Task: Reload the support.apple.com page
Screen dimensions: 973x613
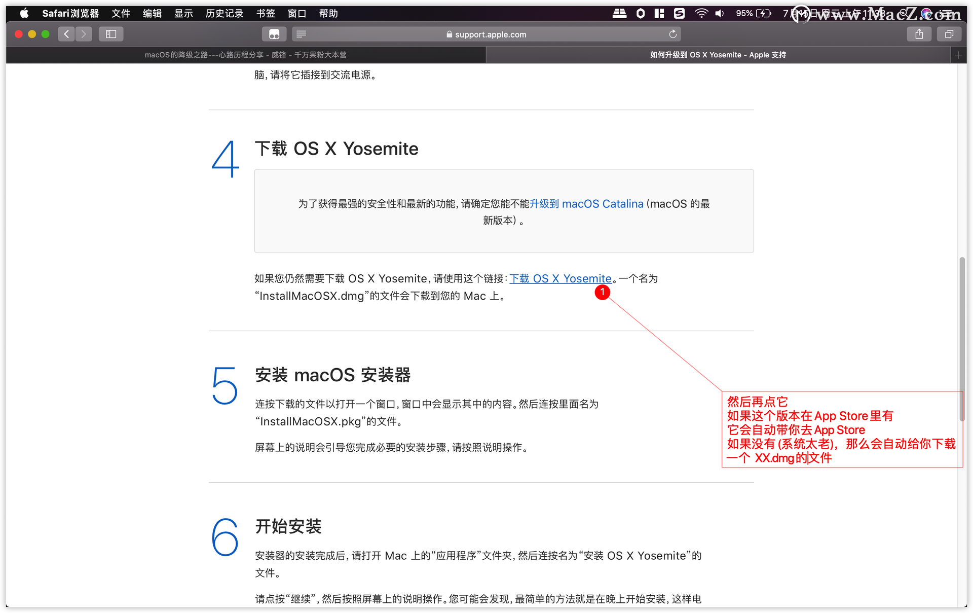Action: (672, 34)
